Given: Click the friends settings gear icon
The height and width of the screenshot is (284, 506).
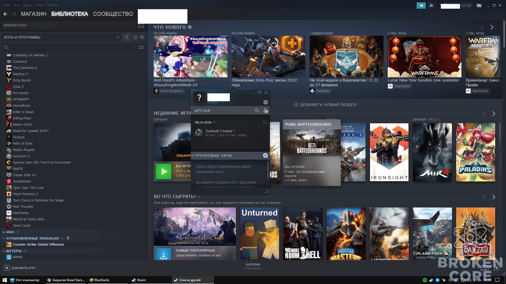Looking at the screenshot, I should click(265, 102).
